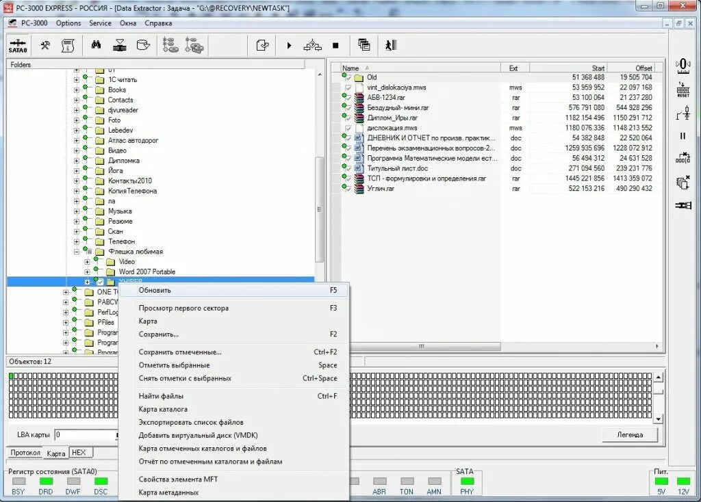Click the first green sector map block

(x=11, y=376)
